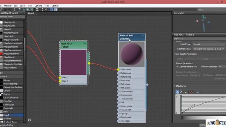The width and height of the screenshot is (226, 127).
Task: Click the binoculars search icon in View1
Action: (29, 120)
